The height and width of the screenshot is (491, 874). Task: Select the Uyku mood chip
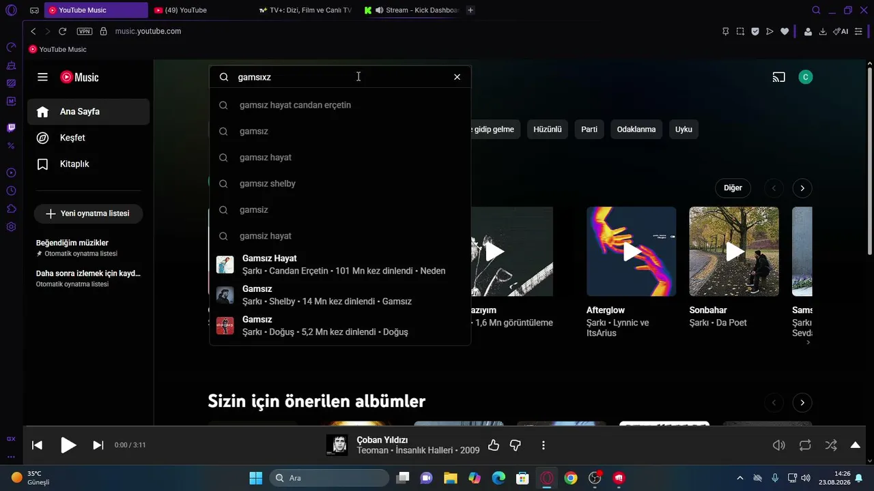tap(683, 130)
